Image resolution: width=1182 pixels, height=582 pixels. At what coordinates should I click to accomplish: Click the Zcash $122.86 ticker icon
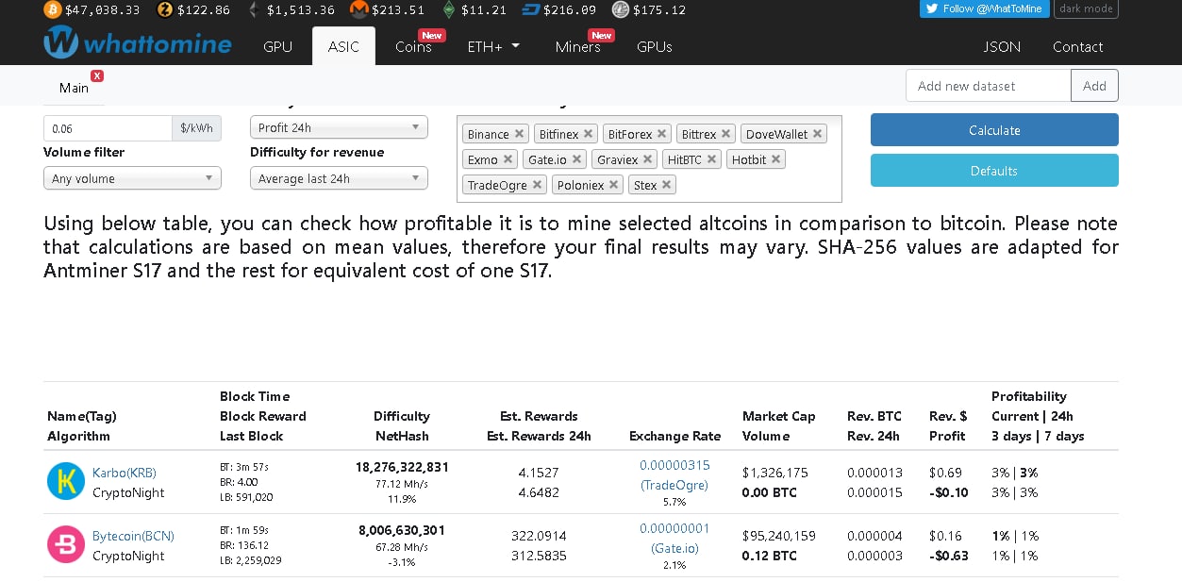tap(165, 9)
